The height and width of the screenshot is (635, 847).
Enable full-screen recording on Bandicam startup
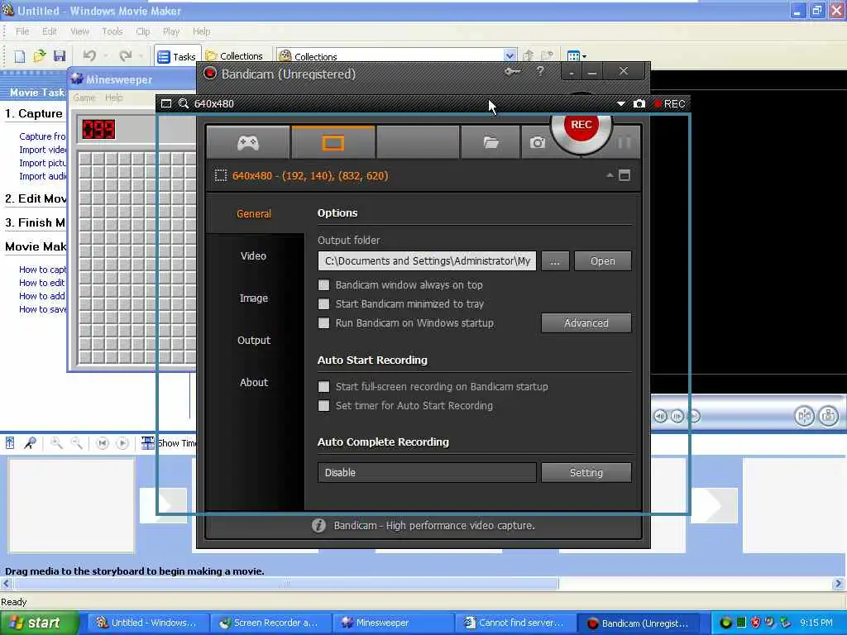point(323,387)
